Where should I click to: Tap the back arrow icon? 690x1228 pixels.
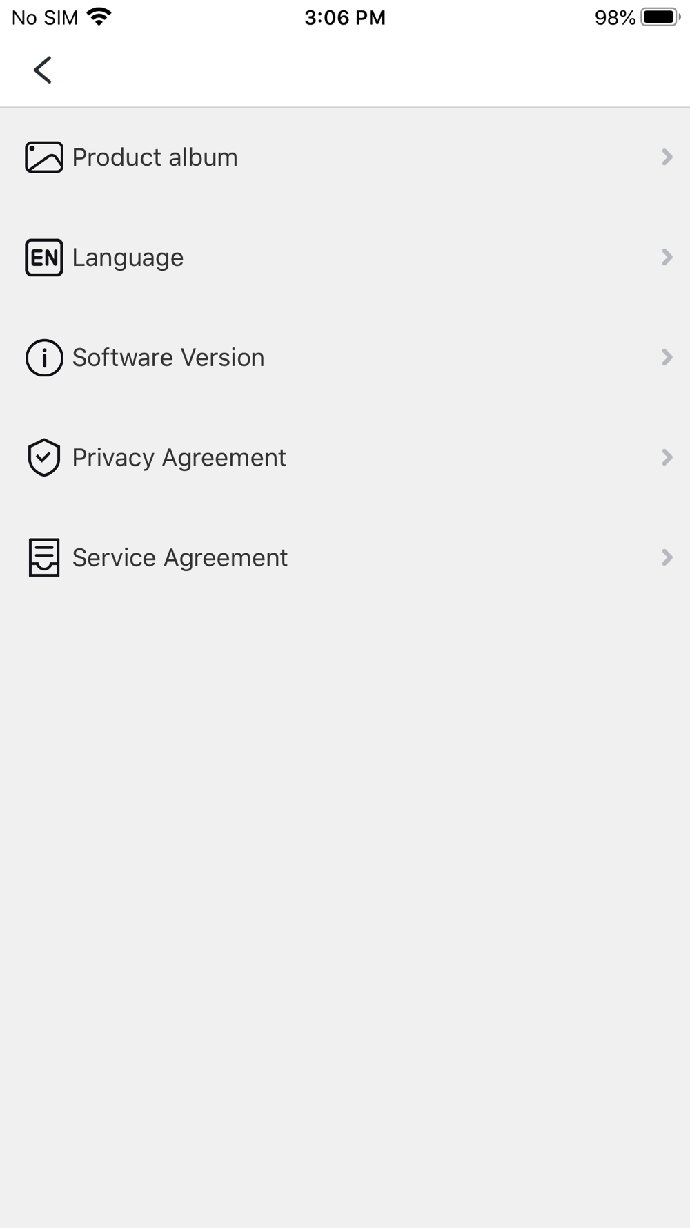click(x=43, y=70)
